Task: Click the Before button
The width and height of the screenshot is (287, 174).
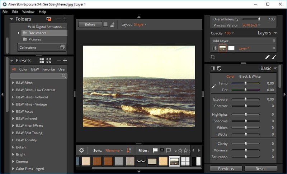Action: click(90, 24)
